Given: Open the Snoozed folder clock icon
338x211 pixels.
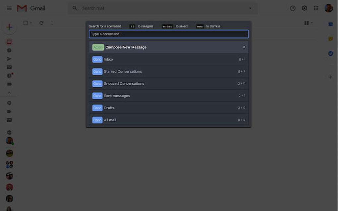Looking at the screenshot, I should (x=9, y=50).
